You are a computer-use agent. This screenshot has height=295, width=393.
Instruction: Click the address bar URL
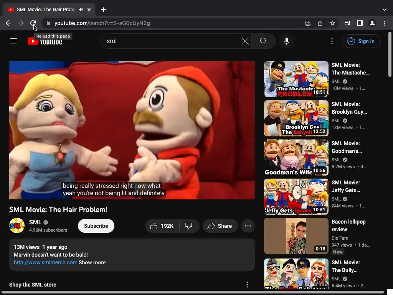(102, 23)
